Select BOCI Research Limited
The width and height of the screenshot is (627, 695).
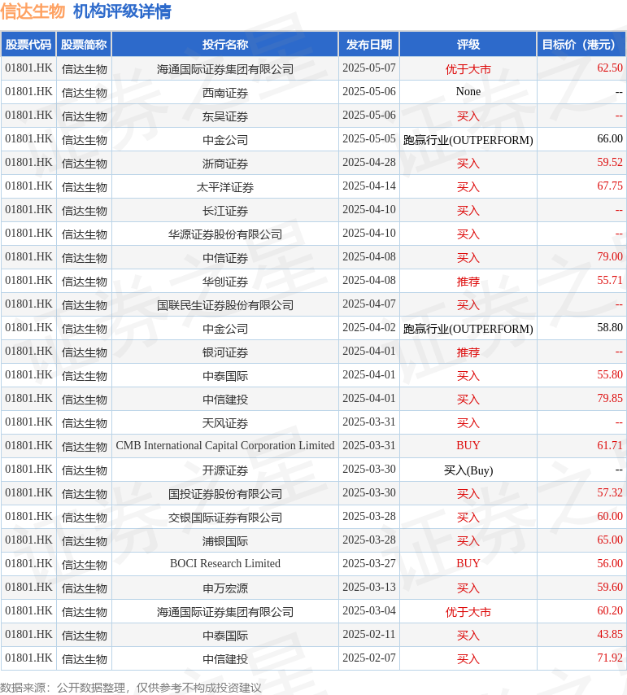pos(225,564)
